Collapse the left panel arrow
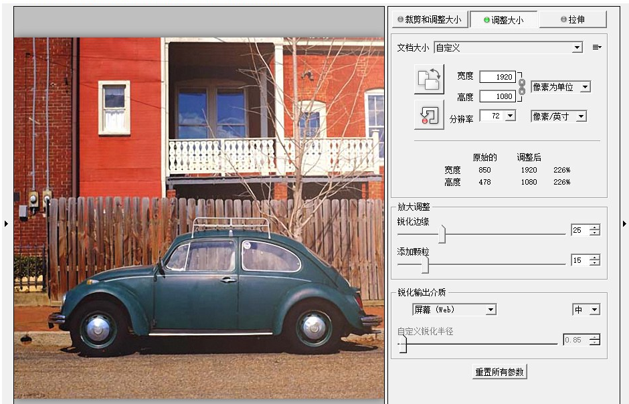The width and height of the screenshot is (629, 404). click(6, 223)
